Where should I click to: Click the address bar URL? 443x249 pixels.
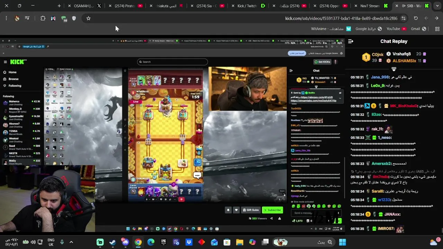pyautogui.click(x=341, y=18)
